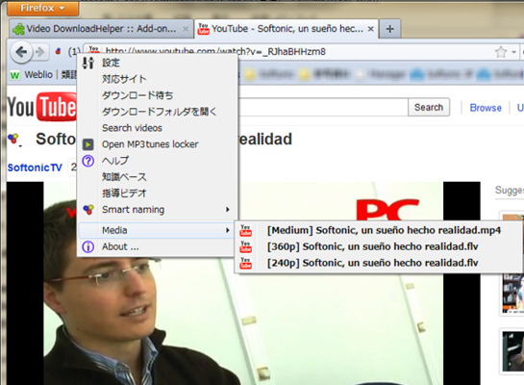Click the YouTube logo

coord(41,107)
